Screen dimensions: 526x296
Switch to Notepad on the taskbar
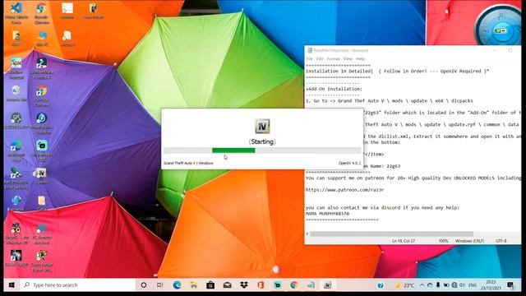click(311, 285)
